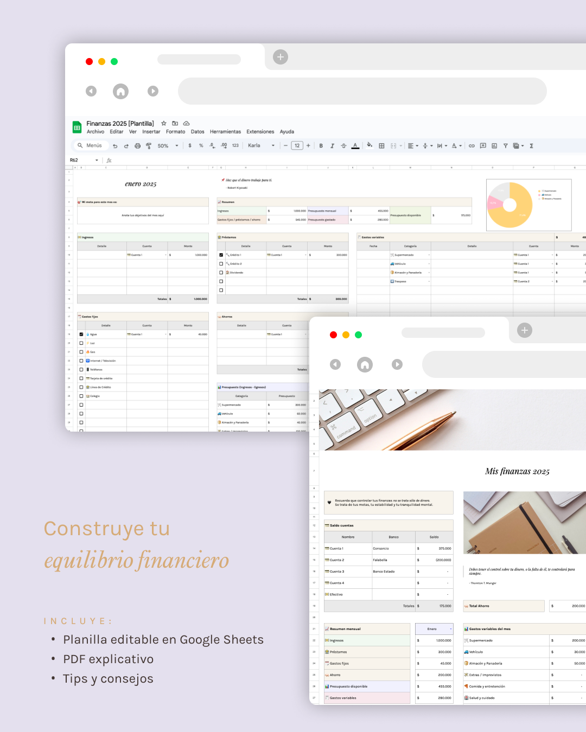Check the Crédito 2 checkbox
586x732 pixels.
221,264
